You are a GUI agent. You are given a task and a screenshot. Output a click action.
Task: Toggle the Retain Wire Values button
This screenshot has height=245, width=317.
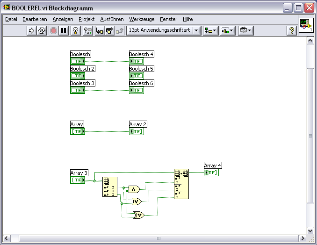coord(87,30)
